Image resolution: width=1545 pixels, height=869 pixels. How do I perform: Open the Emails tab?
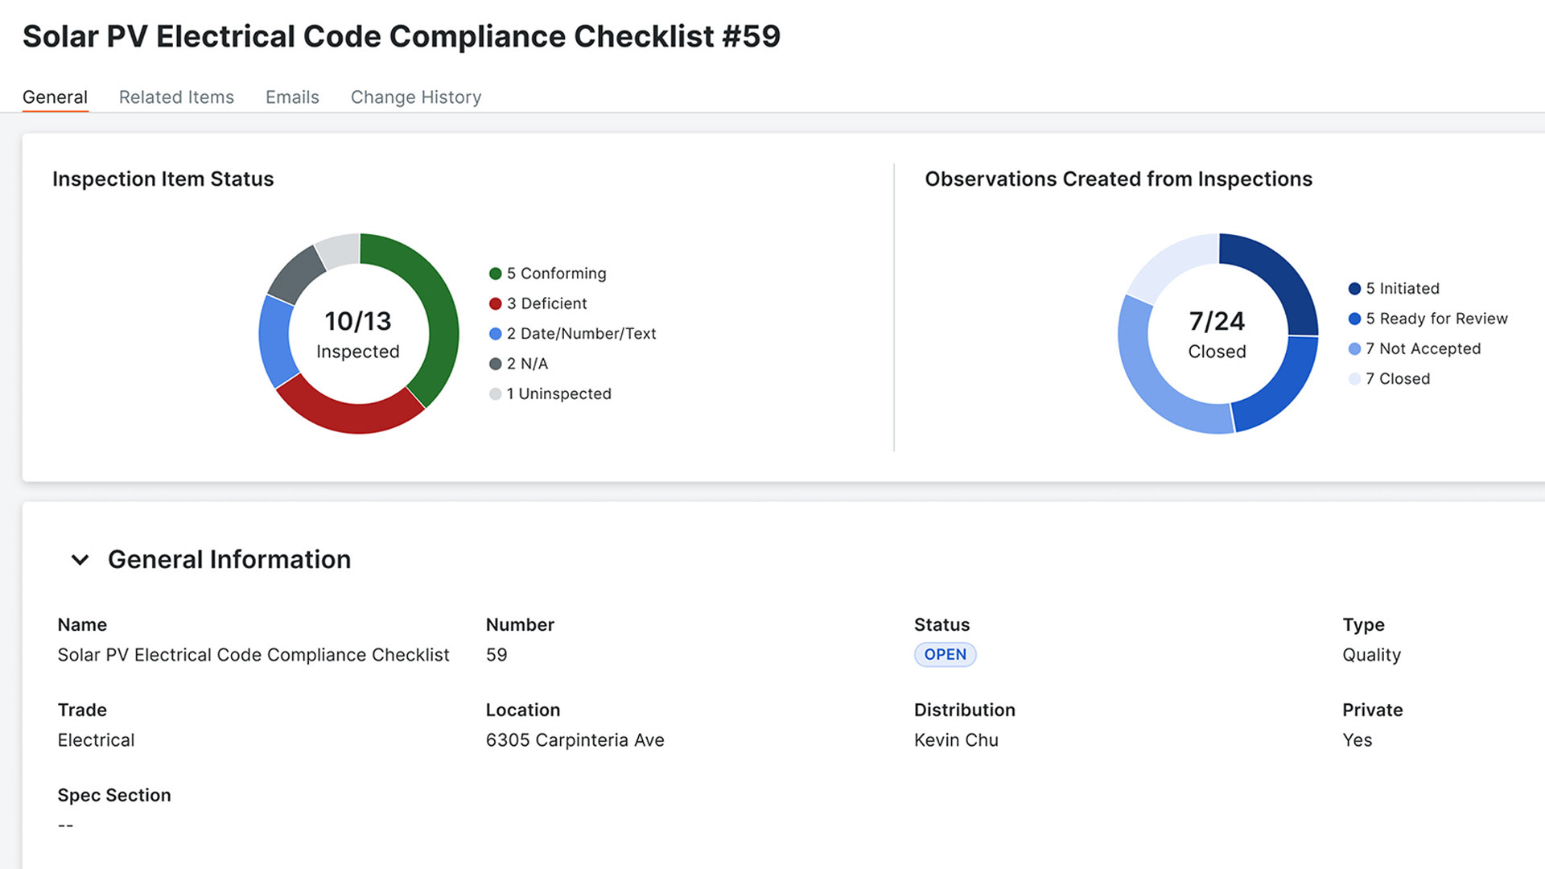tap(292, 97)
